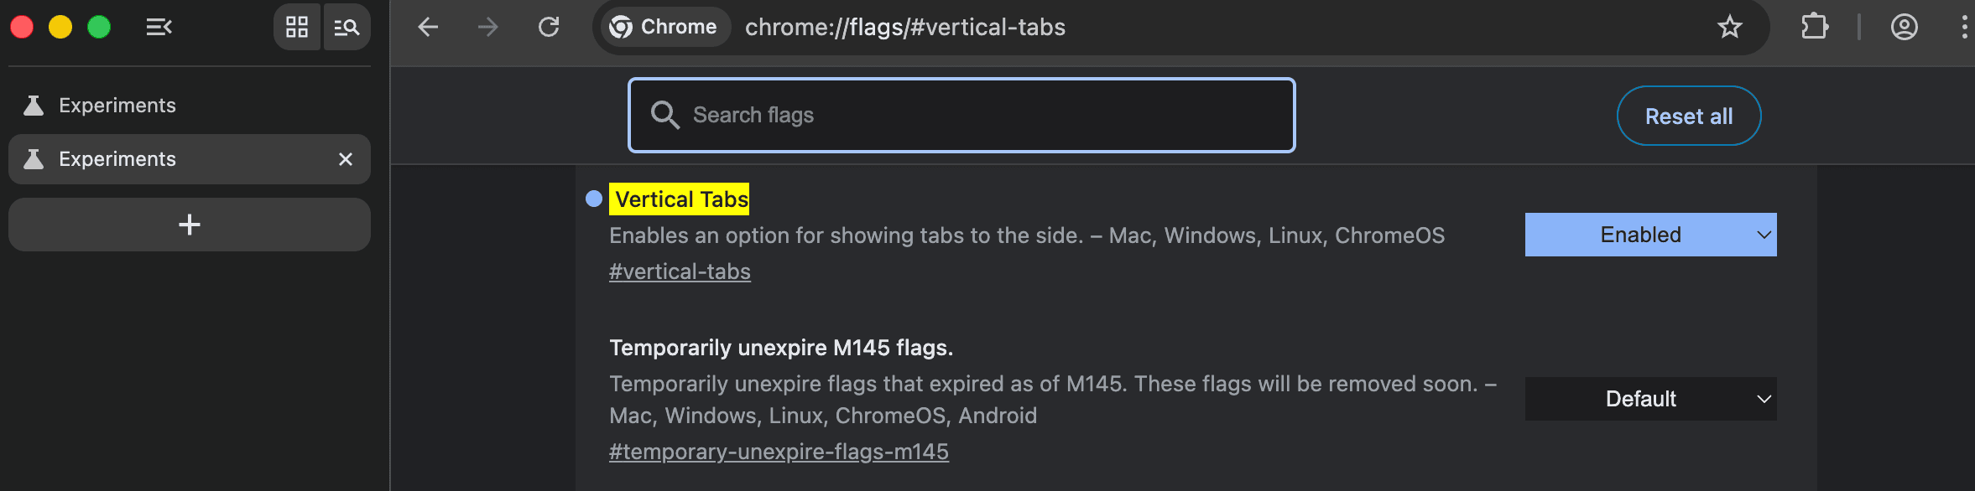Open tab search from the sidebar icon
This screenshot has height=491, width=1975.
347,27
